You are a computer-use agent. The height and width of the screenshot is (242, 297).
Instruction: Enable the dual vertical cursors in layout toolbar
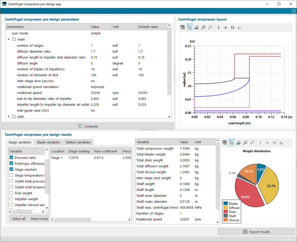point(233,27)
